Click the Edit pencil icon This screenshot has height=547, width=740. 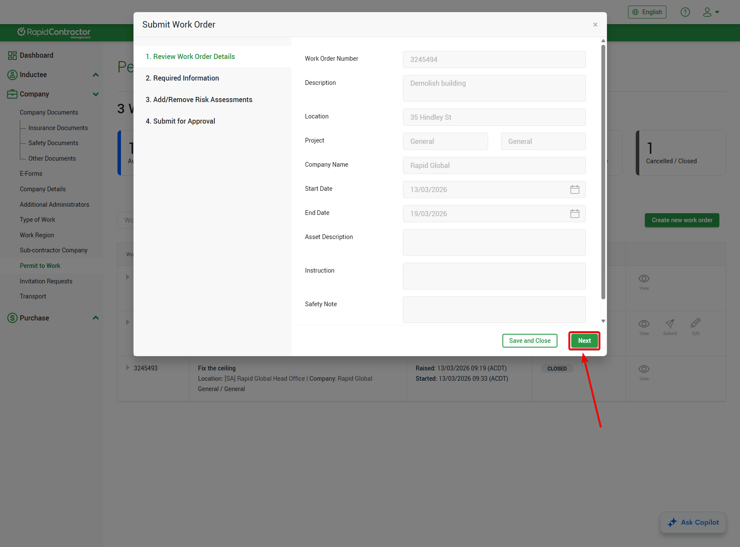click(695, 323)
